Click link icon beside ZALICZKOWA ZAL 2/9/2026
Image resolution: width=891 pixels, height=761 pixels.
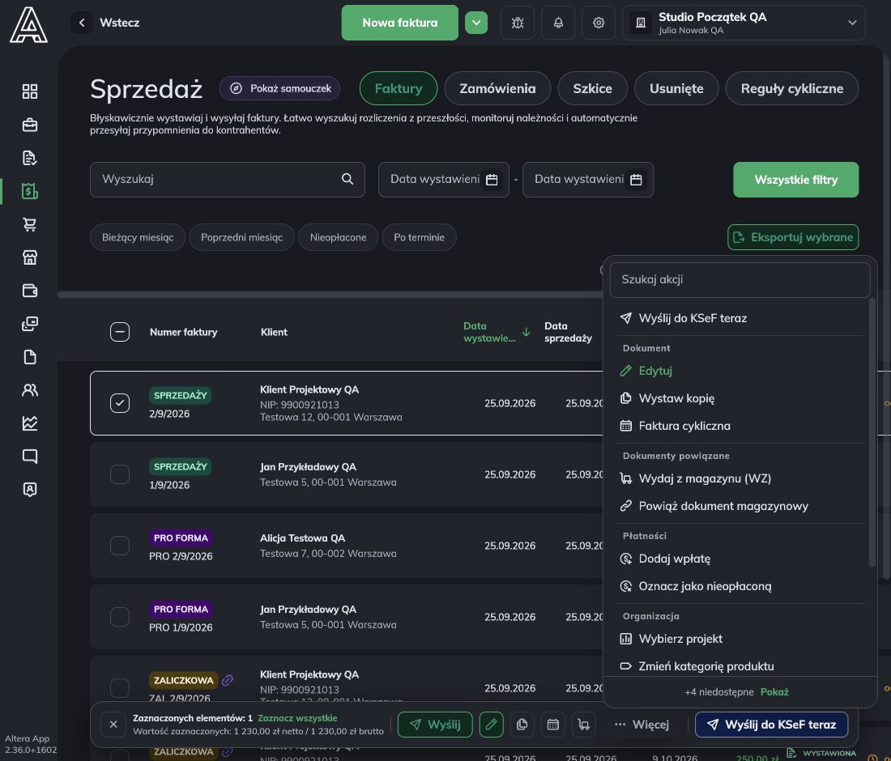(x=228, y=680)
